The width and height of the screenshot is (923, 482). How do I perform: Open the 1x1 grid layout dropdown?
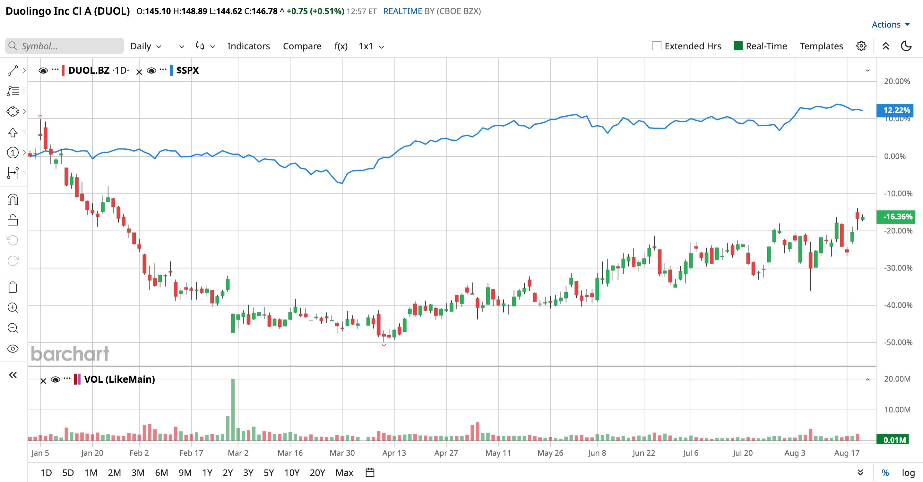[371, 46]
